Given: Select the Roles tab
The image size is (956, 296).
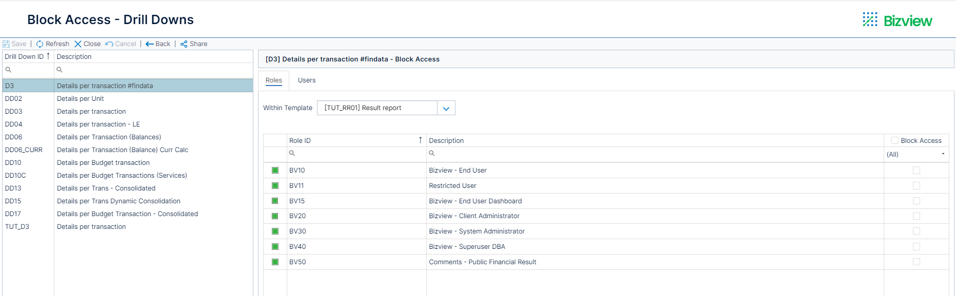Looking at the screenshot, I should [274, 80].
